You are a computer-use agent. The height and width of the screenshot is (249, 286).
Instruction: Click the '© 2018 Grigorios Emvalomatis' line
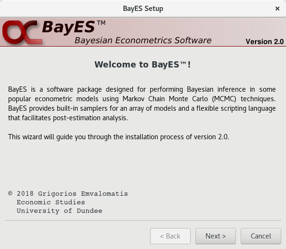click(68, 194)
